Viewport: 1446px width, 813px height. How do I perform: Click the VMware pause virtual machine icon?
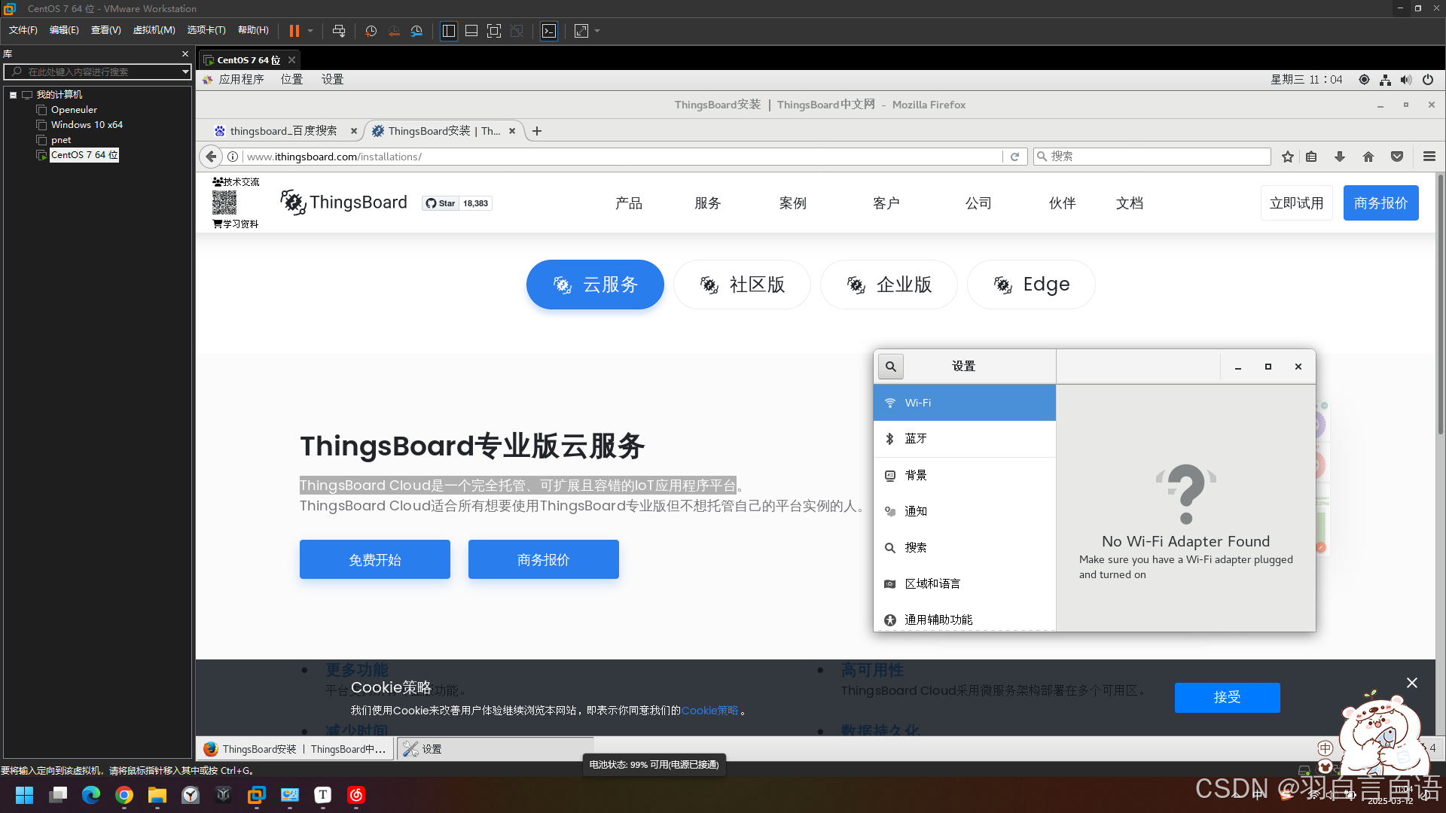pos(294,31)
